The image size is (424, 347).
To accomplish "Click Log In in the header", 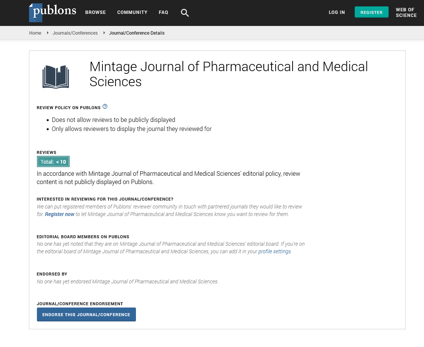I will (x=337, y=12).
